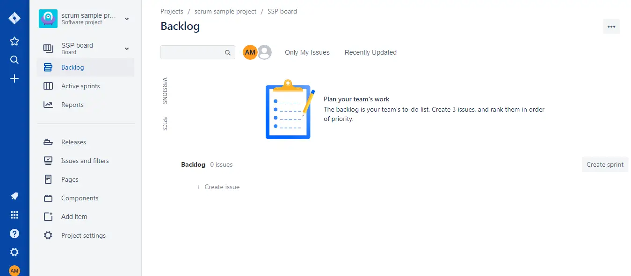Open the VERSIONS panel
This screenshot has width=631, height=276.
point(164,91)
